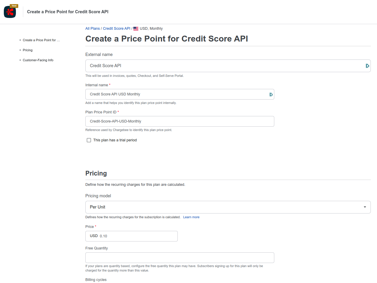Open the All Plans breadcrumb link

pos(92,29)
